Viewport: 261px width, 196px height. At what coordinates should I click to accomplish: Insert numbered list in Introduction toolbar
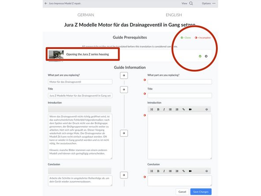[177, 109]
